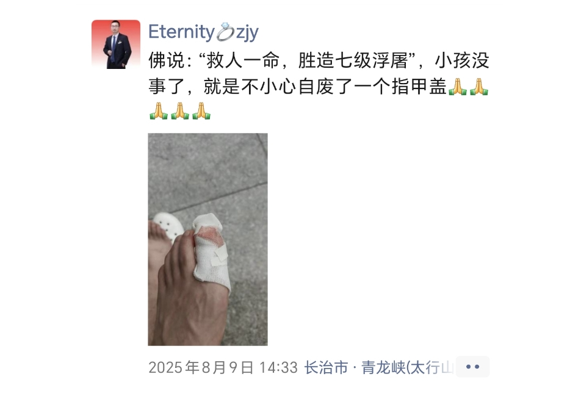Click the 2025年8月9日 14:33 timestamp

(x=223, y=367)
